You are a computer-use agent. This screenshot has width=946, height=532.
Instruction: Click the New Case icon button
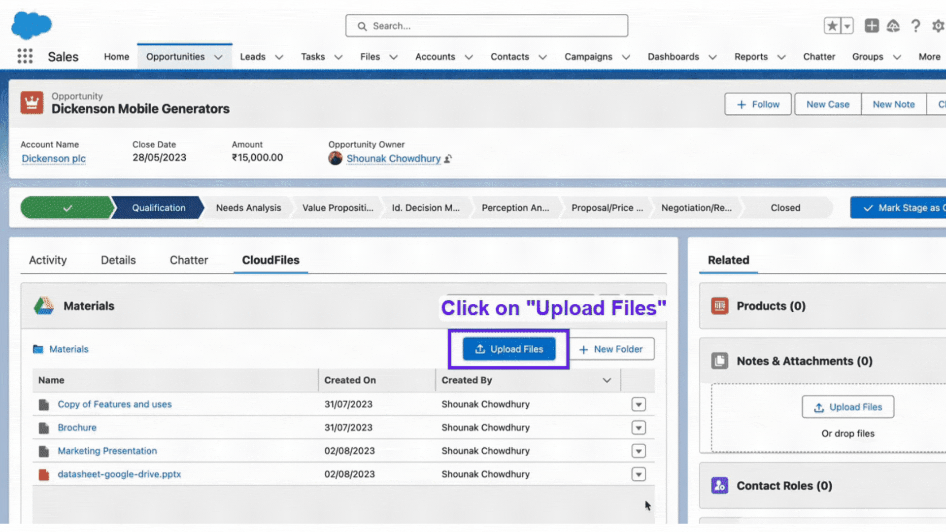tap(827, 104)
